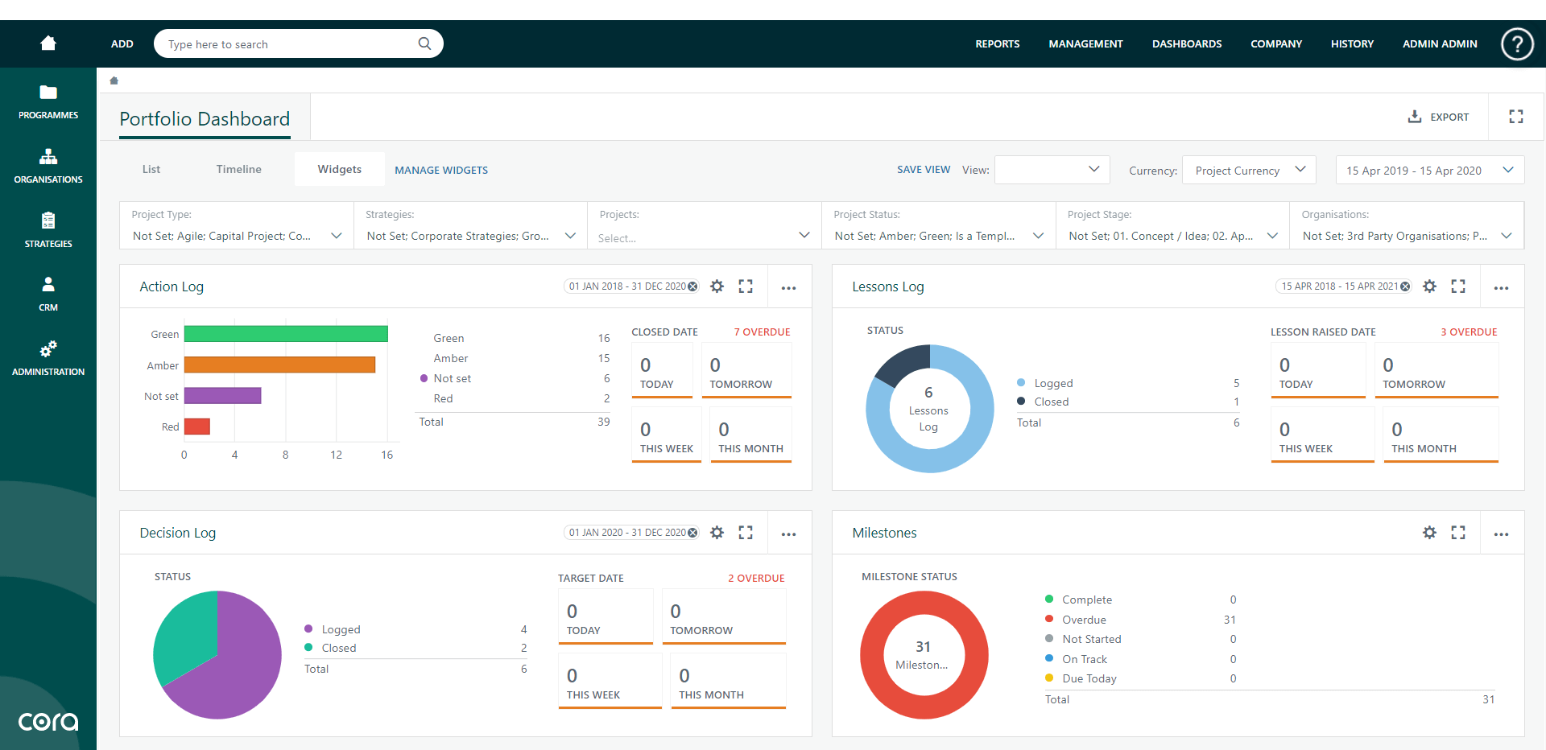The width and height of the screenshot is (1546, 750).
Task: Click the Cora logo
Action: (x=48, y=721)
